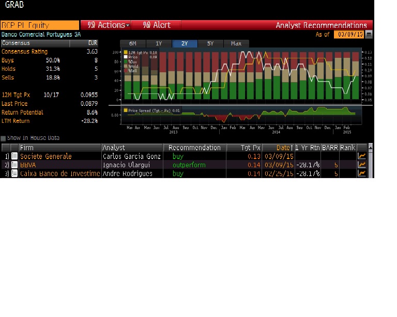397x317 pixels.
Task: Open the Societe Generale firm link
Action: pos(46,156)
